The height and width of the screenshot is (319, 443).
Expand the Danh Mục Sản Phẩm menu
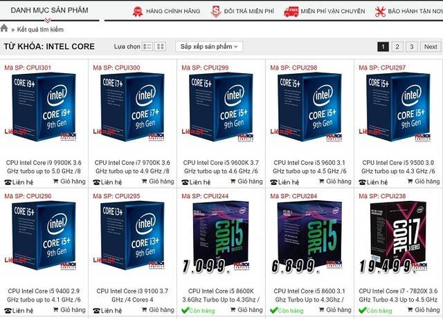(x=49, y=10)
